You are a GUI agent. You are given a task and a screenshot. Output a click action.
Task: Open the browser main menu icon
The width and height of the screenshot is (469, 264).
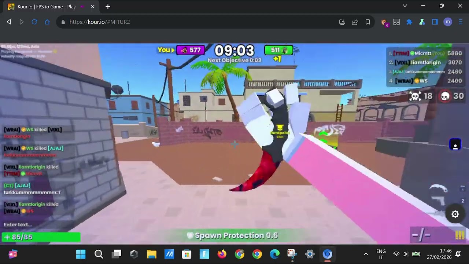(x=461, y=22)
